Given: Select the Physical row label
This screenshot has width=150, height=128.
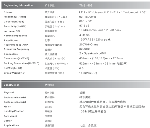Looking at the screenshot, I should tap(9, 92).
